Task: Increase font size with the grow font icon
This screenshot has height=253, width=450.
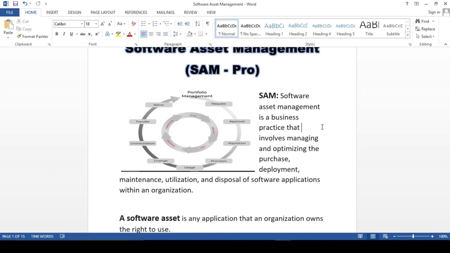Action: point(102,24)
